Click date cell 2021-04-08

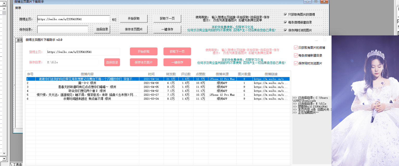[151, 83]
